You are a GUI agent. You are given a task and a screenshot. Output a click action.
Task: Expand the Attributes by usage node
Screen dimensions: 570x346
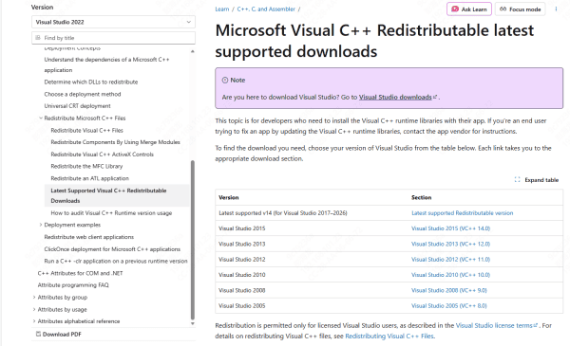pos(34,309)
